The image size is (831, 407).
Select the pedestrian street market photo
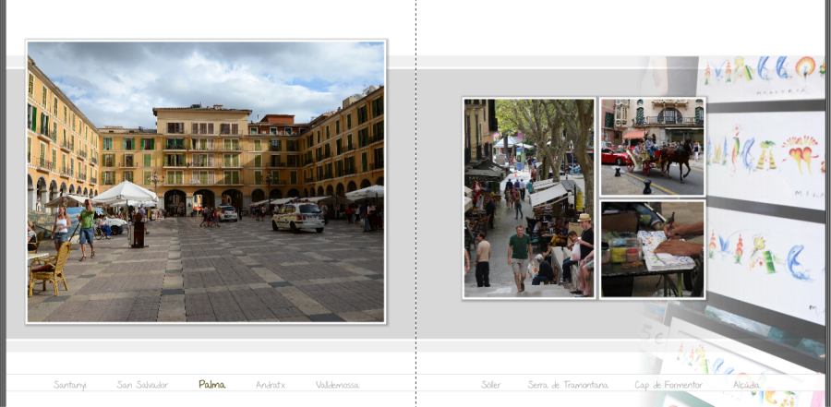[x=529, y=198]
